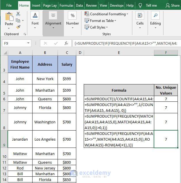Open the File menu tab

point(9,5)
